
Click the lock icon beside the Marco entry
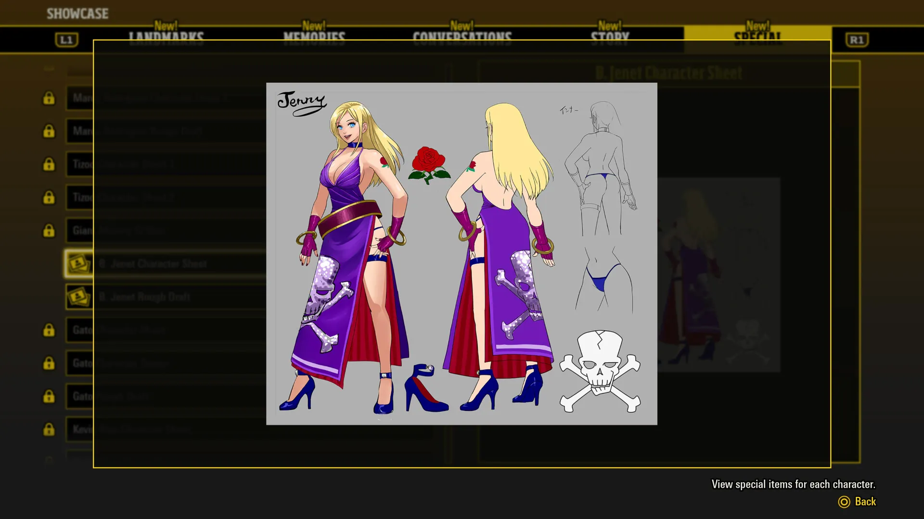point(50,99)
